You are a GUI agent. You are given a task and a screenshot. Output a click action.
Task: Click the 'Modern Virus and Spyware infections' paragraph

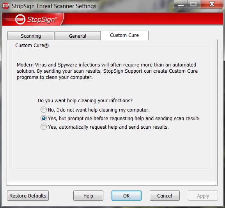[x=107, y=71]
